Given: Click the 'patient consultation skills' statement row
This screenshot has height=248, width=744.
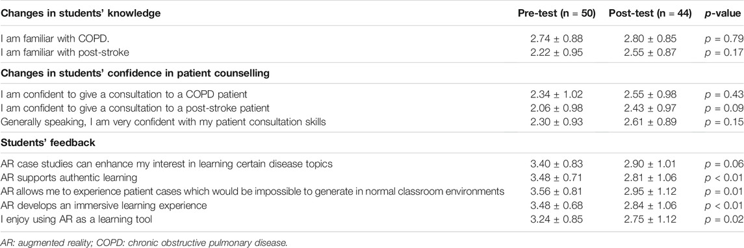Looking at the screenshot, I should [x=372, y=121].
